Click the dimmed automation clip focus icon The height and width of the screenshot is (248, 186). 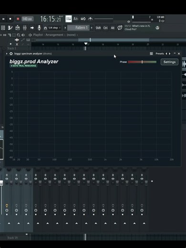tap(23, 40)
